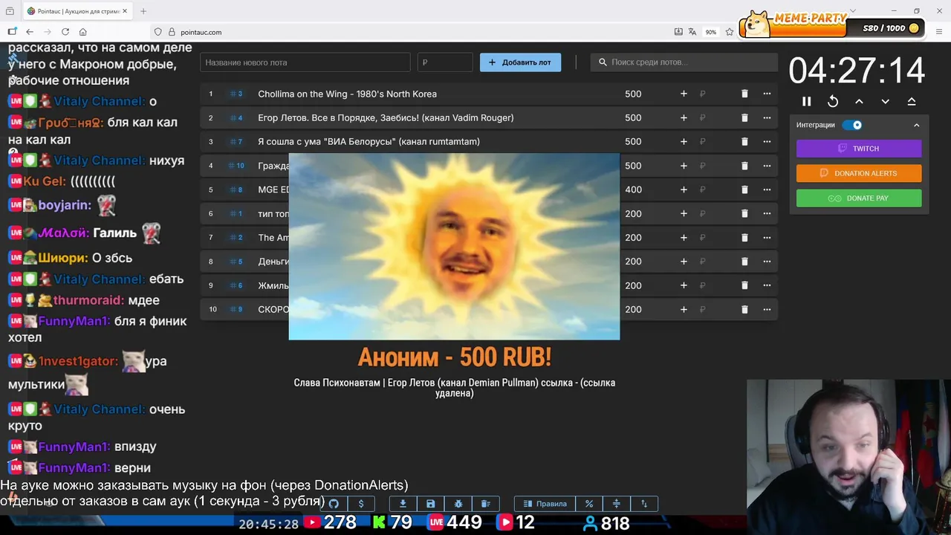Reset the timer with the circular arrow
The image size is (951, 535).
(x=833, y=101)
